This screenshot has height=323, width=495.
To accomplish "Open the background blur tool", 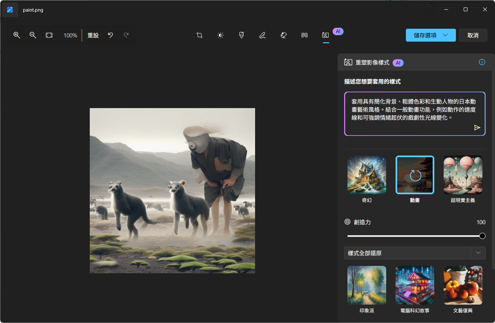I will [x=304, y=35].
